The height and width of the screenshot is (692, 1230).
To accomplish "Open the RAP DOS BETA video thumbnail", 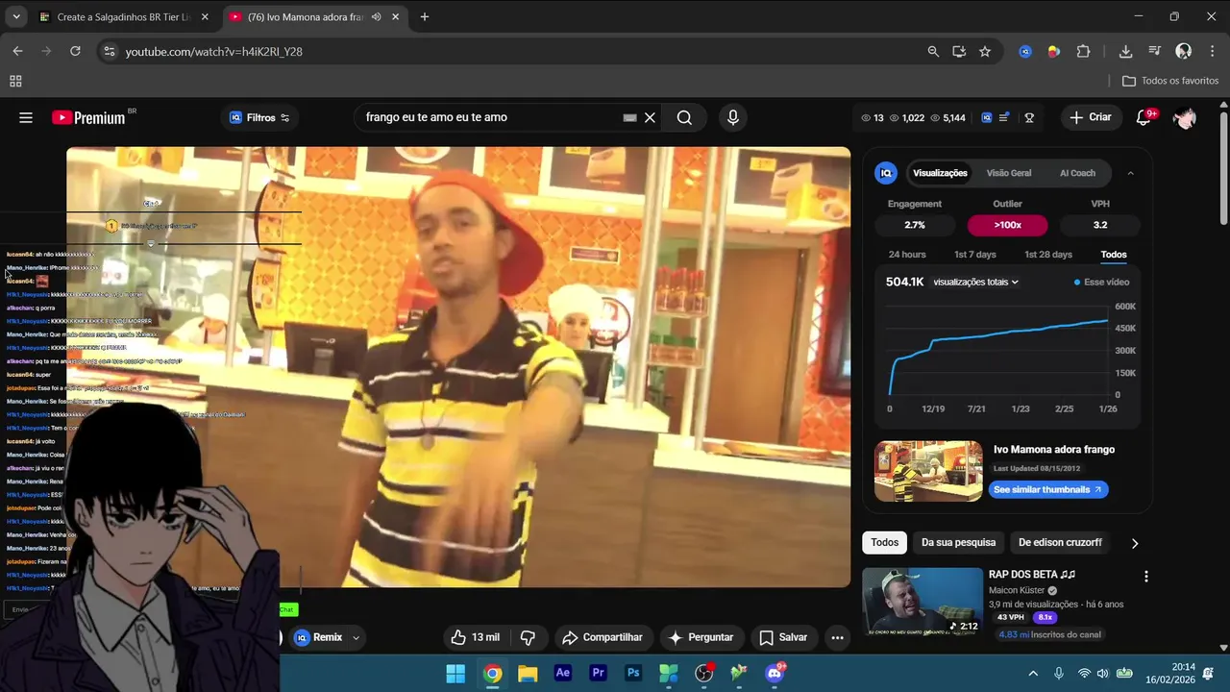I will [922, 602].
